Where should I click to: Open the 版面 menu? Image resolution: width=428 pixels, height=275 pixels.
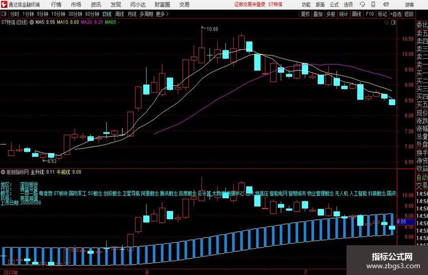320,5
